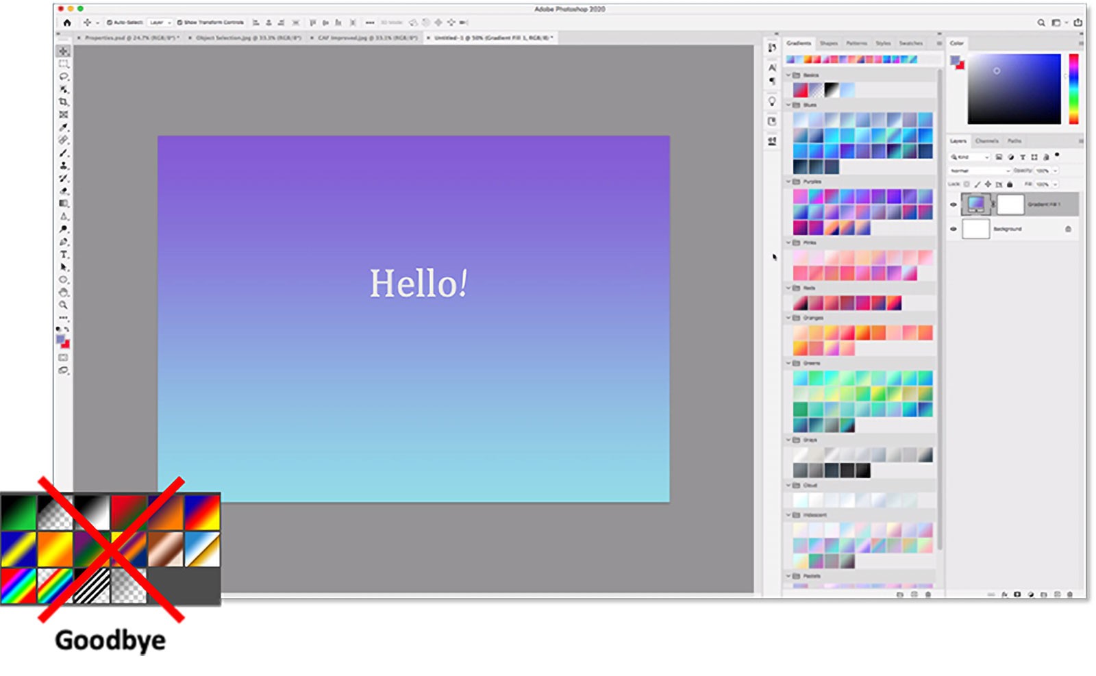This screenshot has height=676, width=1096.
Task: Choose the Gradient tool in toolbar
Action: coord(64,203)
